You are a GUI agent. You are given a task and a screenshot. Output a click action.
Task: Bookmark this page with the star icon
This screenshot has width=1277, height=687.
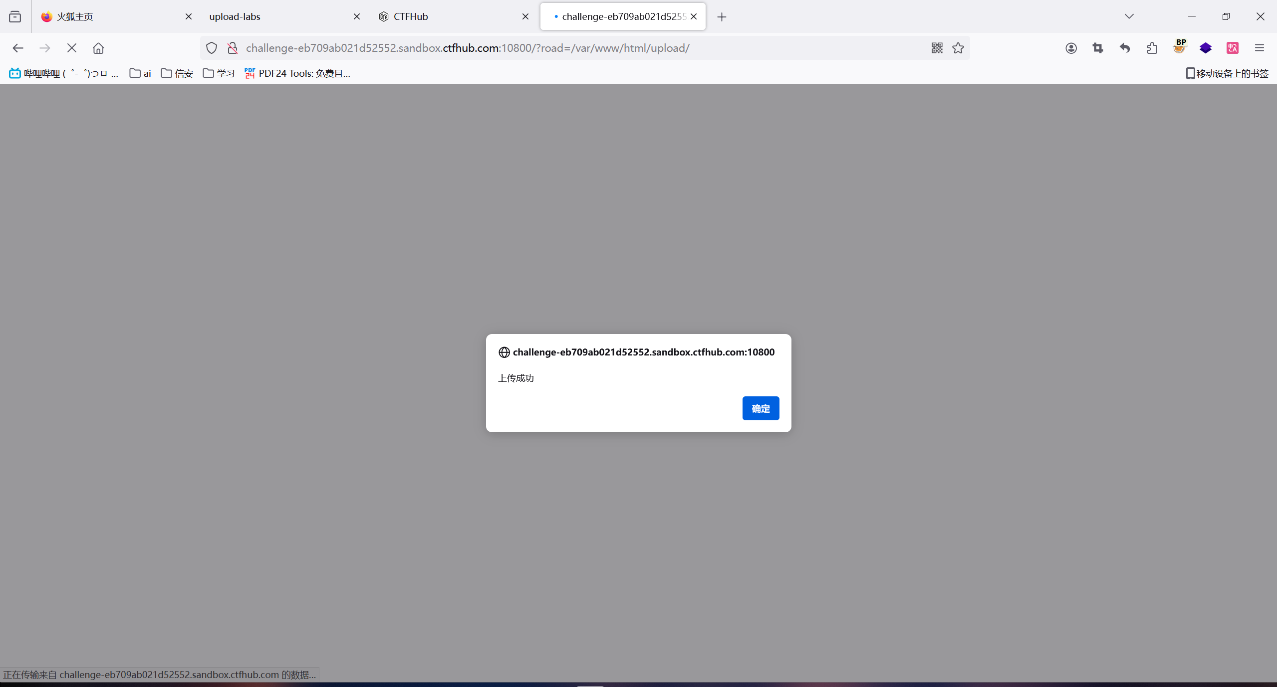click(958, 48)
